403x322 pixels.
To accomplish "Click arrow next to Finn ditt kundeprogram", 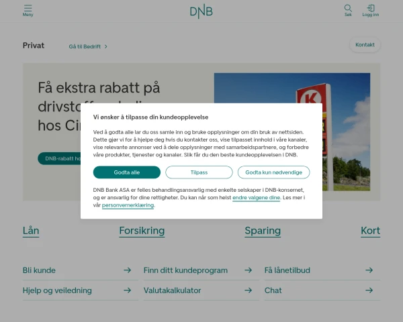I will [x=248, y=270].
